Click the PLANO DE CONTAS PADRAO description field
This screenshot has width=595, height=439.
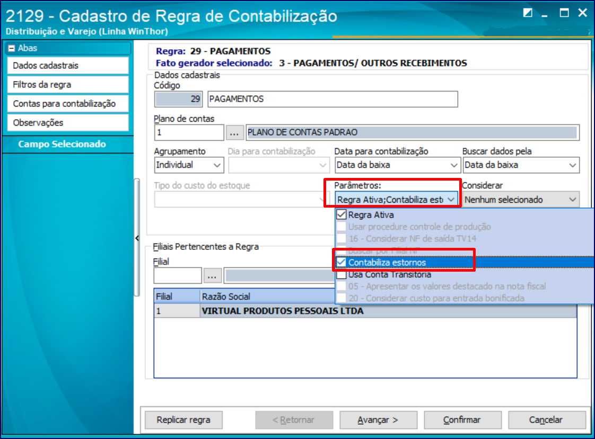pyautogui.click(x=413, y=132)
